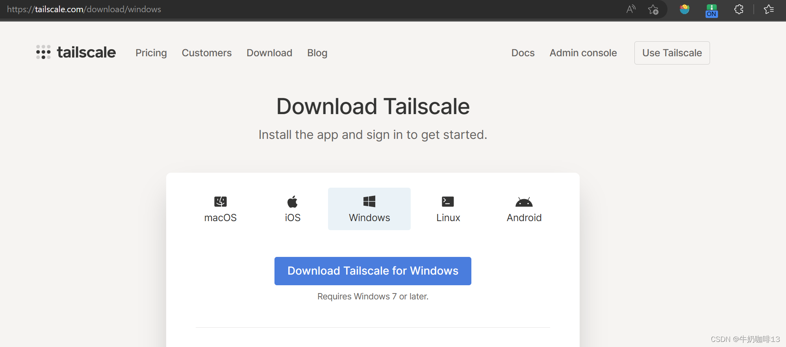Click 'Install the app and sign in' subtitle
The width and height of the screenshot is (786, 347).
[373, 135]
